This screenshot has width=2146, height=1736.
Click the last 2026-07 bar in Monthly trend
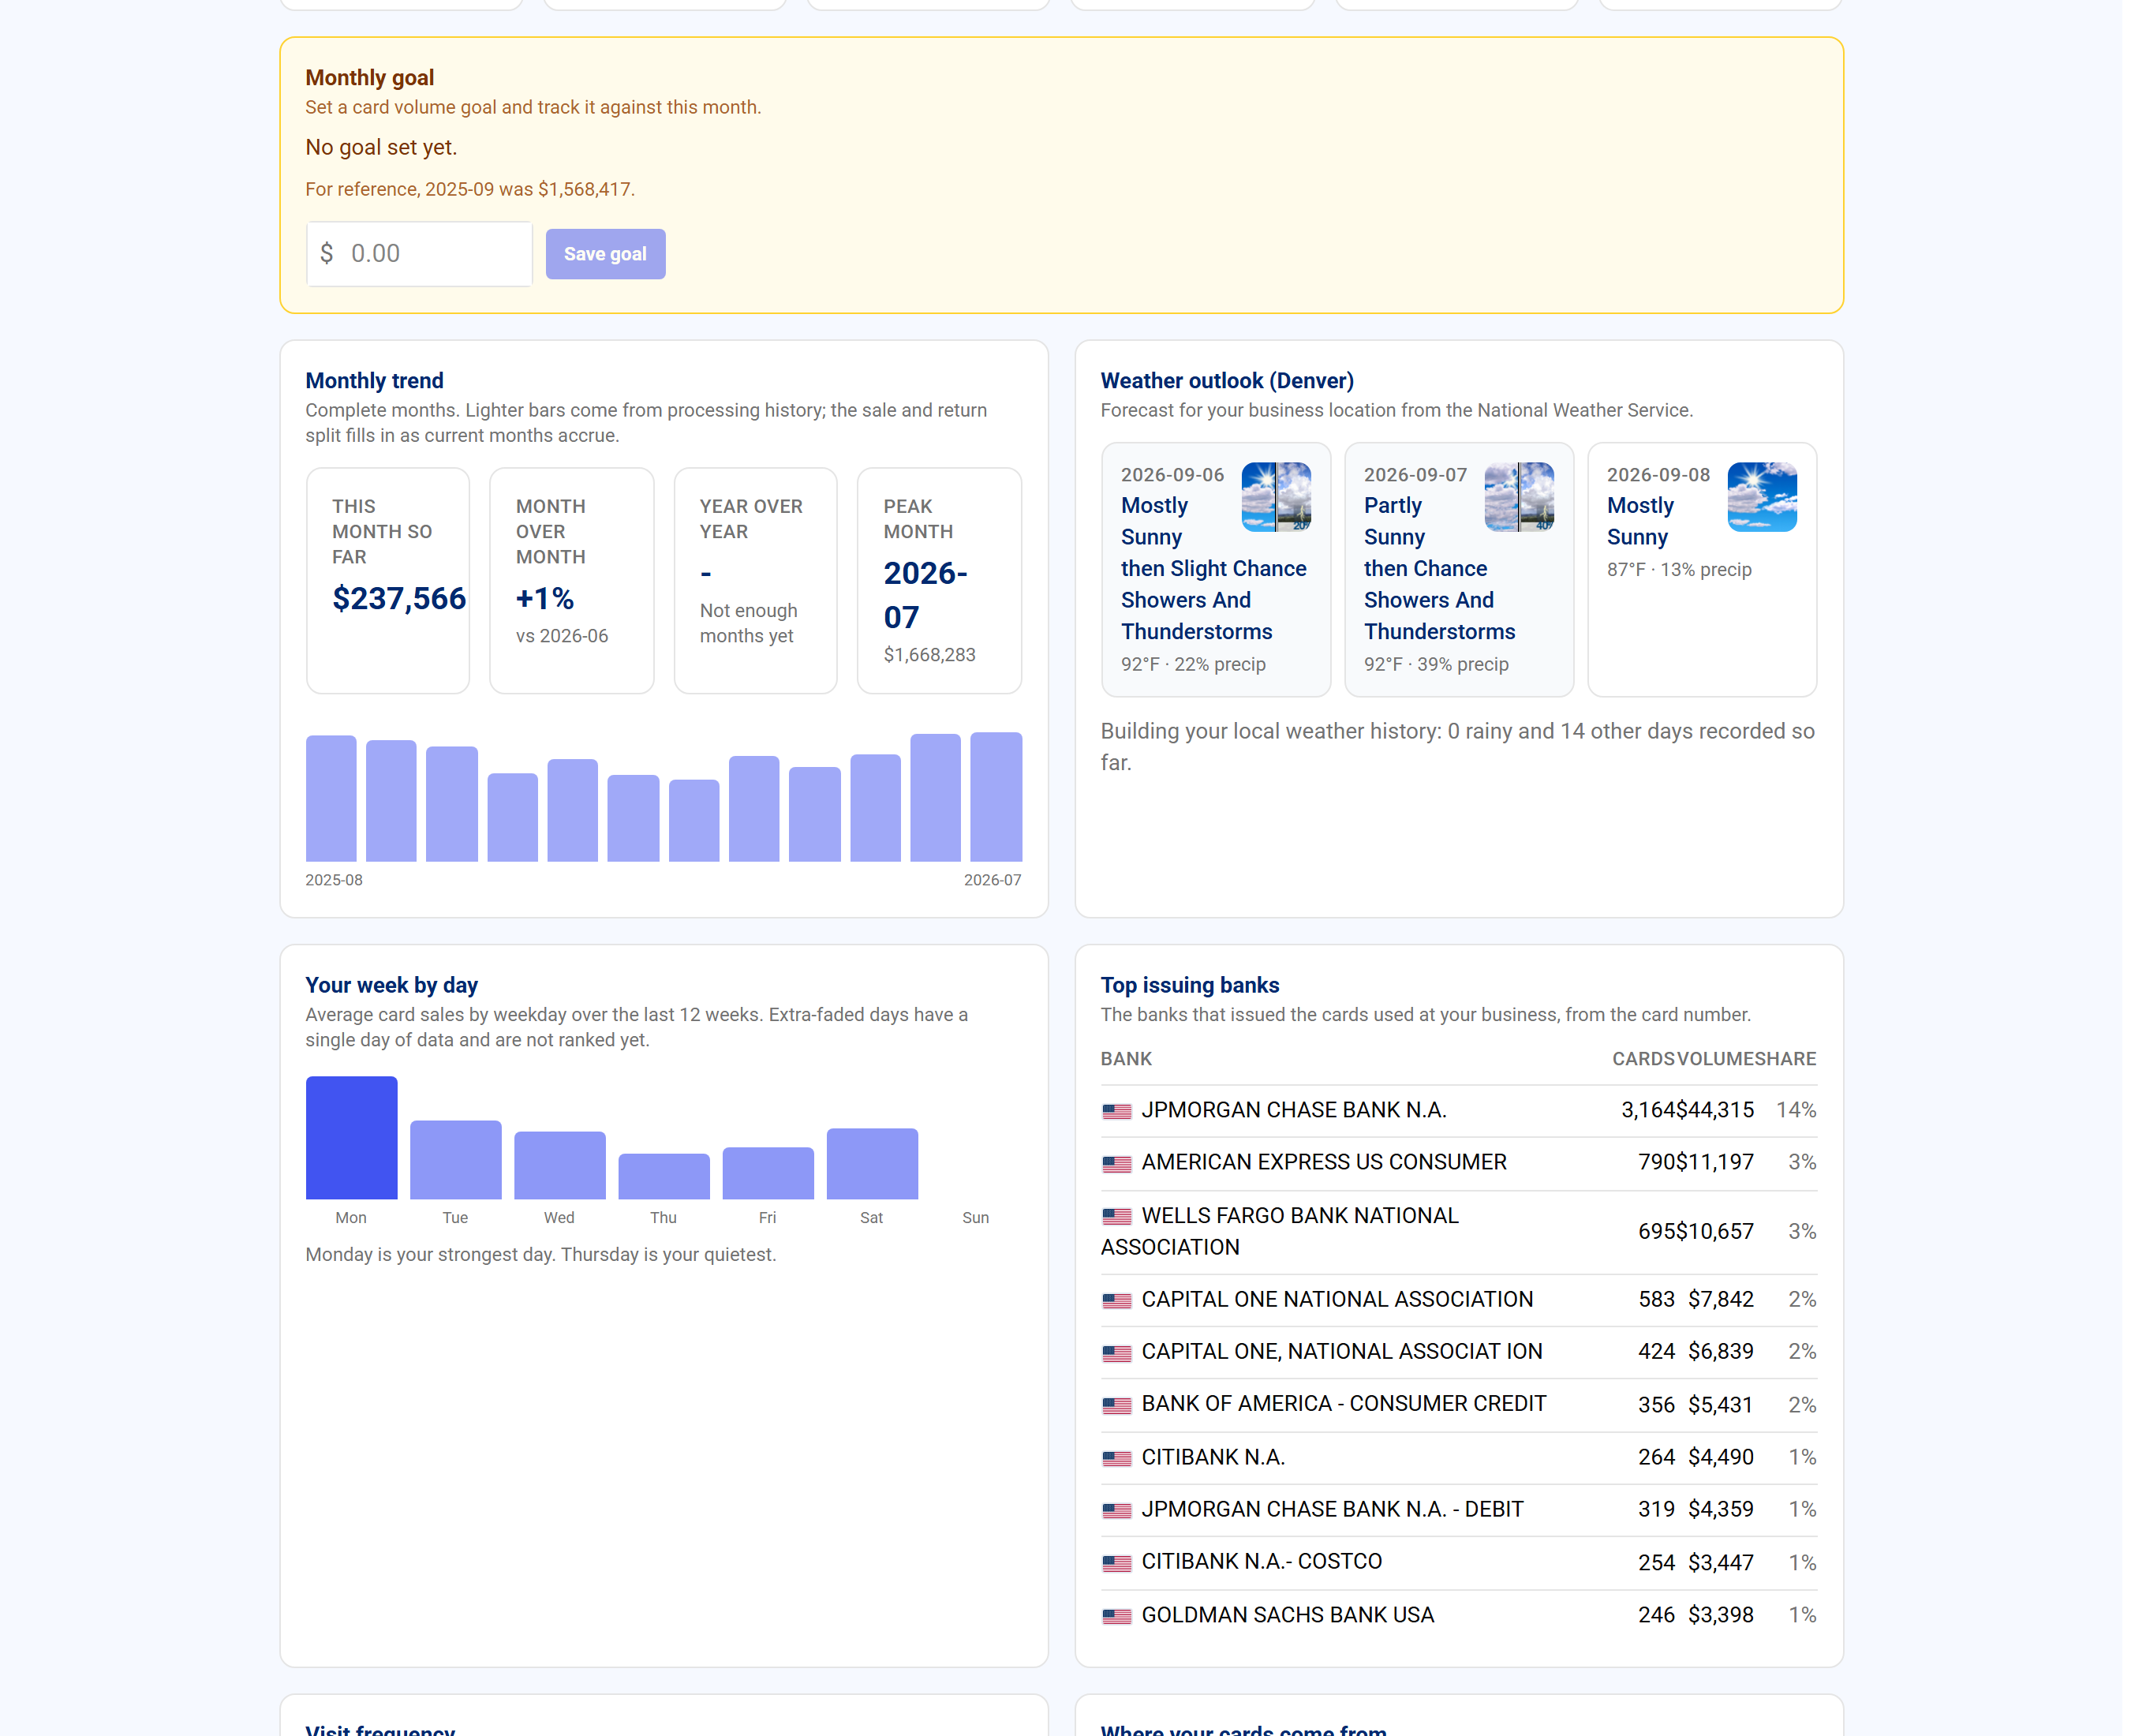coord(996,797)
